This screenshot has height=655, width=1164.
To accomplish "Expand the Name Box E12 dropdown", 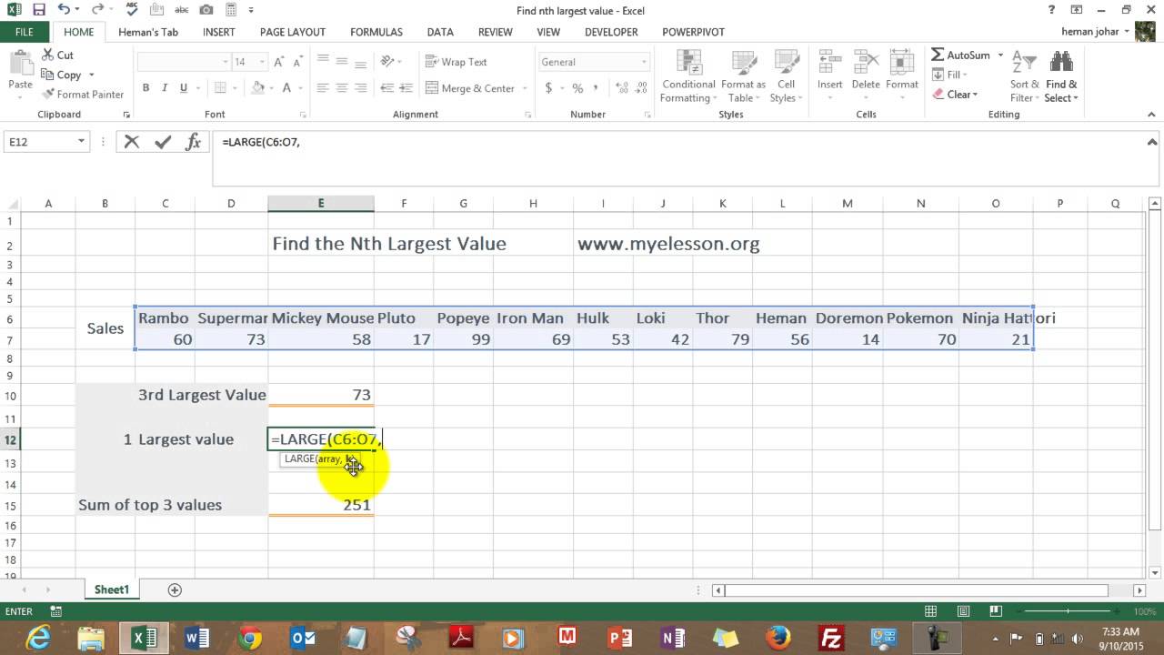I will 81,142.
